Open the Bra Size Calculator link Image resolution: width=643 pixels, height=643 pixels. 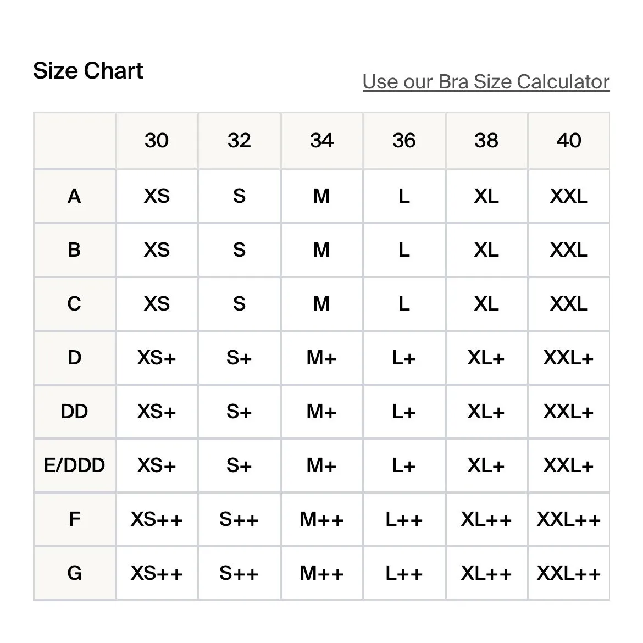click(x=486, y=82)
